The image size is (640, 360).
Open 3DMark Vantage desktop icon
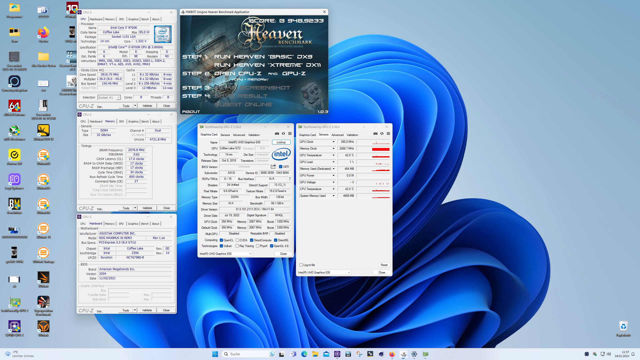(x=43, y=255)
